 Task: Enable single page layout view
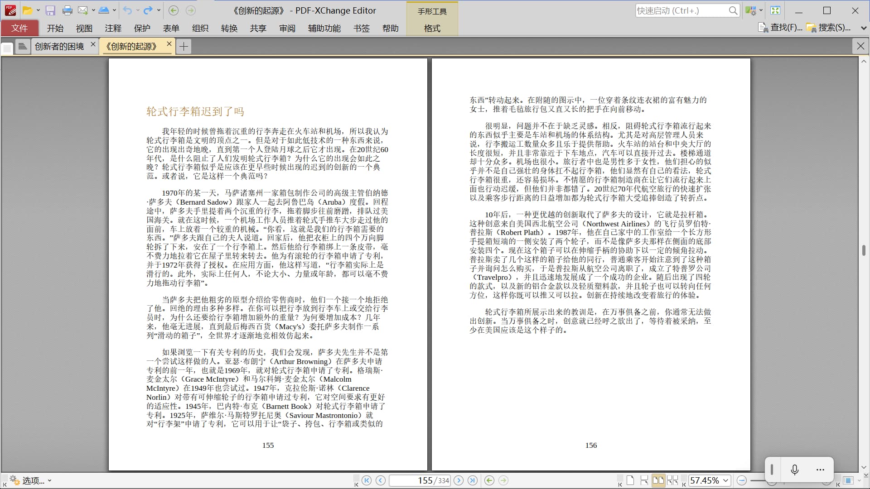tap(630, 480)
